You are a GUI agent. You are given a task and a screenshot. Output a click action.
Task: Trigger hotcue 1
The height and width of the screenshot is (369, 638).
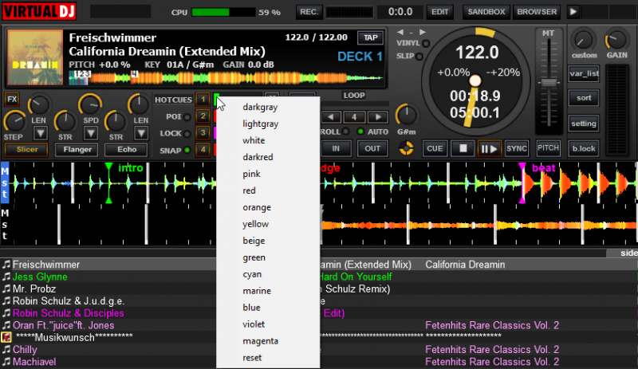point(203,100)
